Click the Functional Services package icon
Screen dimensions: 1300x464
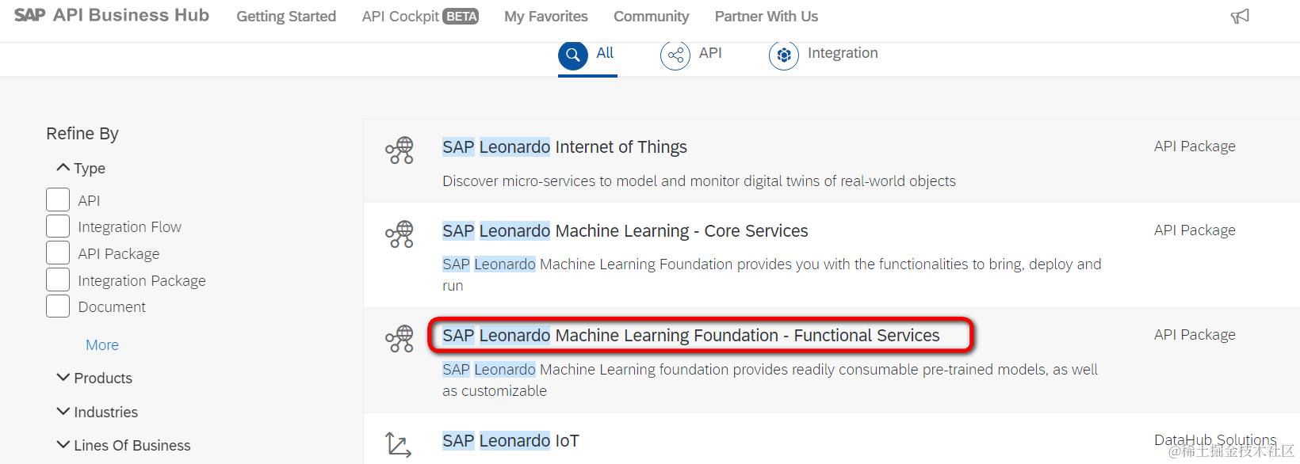click(400, 338)
